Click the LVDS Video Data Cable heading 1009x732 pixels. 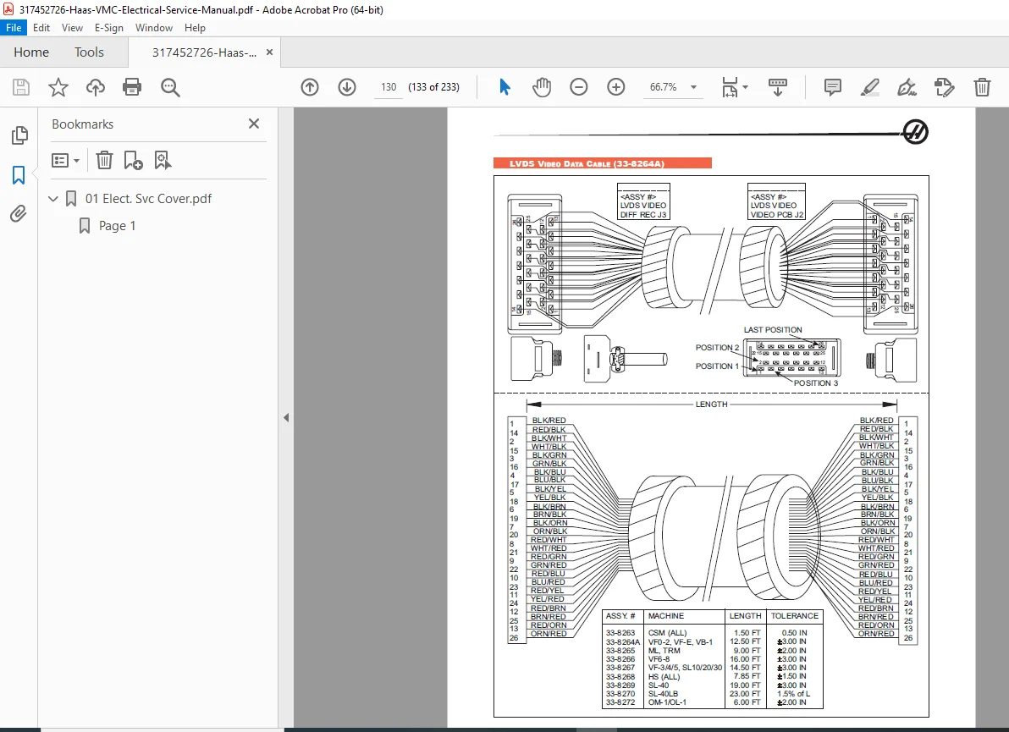(x=587, y=163)
